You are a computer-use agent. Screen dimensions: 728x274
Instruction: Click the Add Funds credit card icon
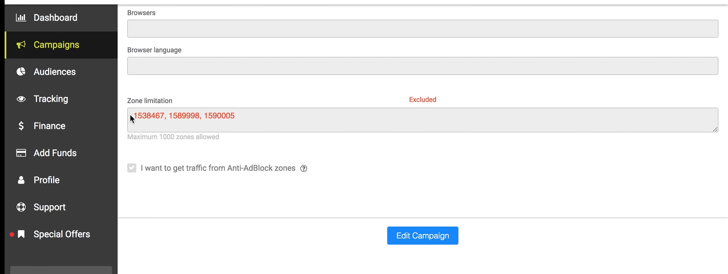(21, 153)
